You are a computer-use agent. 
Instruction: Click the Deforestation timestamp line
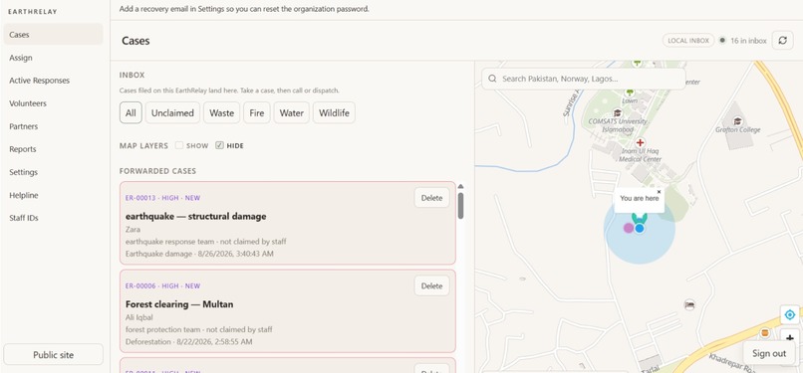[x=188, y=341]
